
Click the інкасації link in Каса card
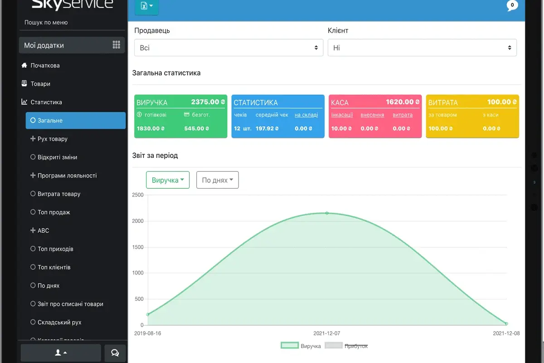(x=342, y=115)
